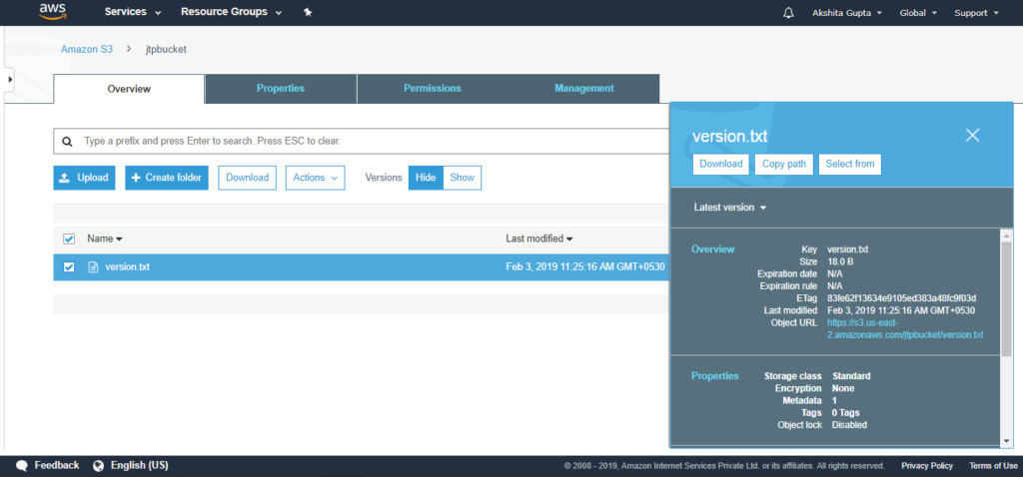The height and width of the screenshot is (477, 1023).
Task: Click the details panel scrollbar thumb
Action: tap(1006, 297)
